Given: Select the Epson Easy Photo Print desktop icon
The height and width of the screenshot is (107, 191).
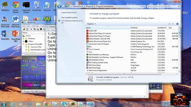Looking at the screenshot, I should [5, 22].
